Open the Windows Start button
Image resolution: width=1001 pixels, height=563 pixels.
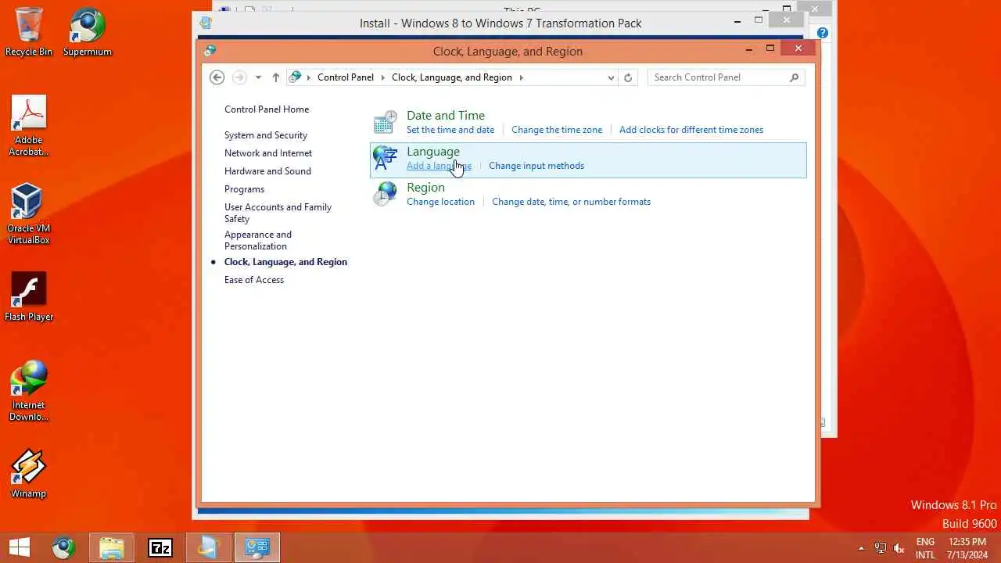[x=20, y=547]
